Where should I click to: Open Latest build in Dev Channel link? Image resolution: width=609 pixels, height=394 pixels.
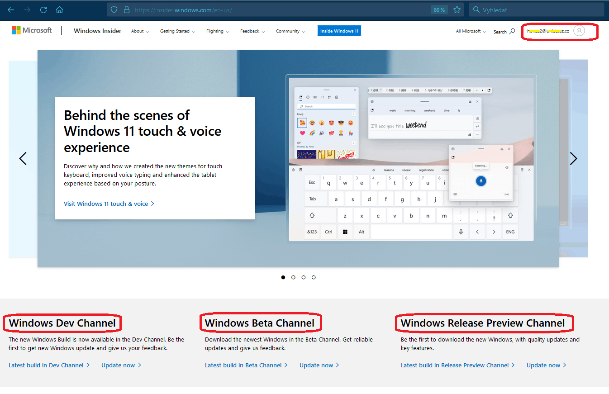[49, 365]
